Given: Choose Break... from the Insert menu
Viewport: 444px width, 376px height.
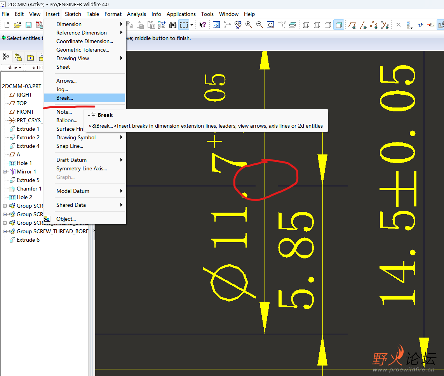Looking at the screenshot, I should pyautogui.click(x=85, y=98).
